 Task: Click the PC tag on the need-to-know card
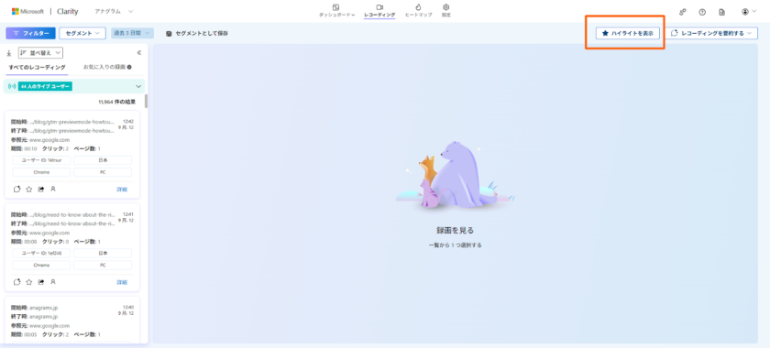pyautogui.click(x=103, y=265)
